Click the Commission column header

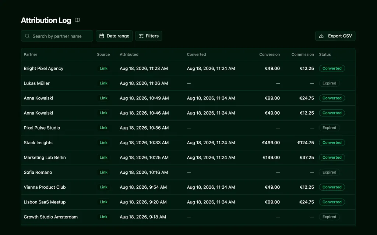303,54
